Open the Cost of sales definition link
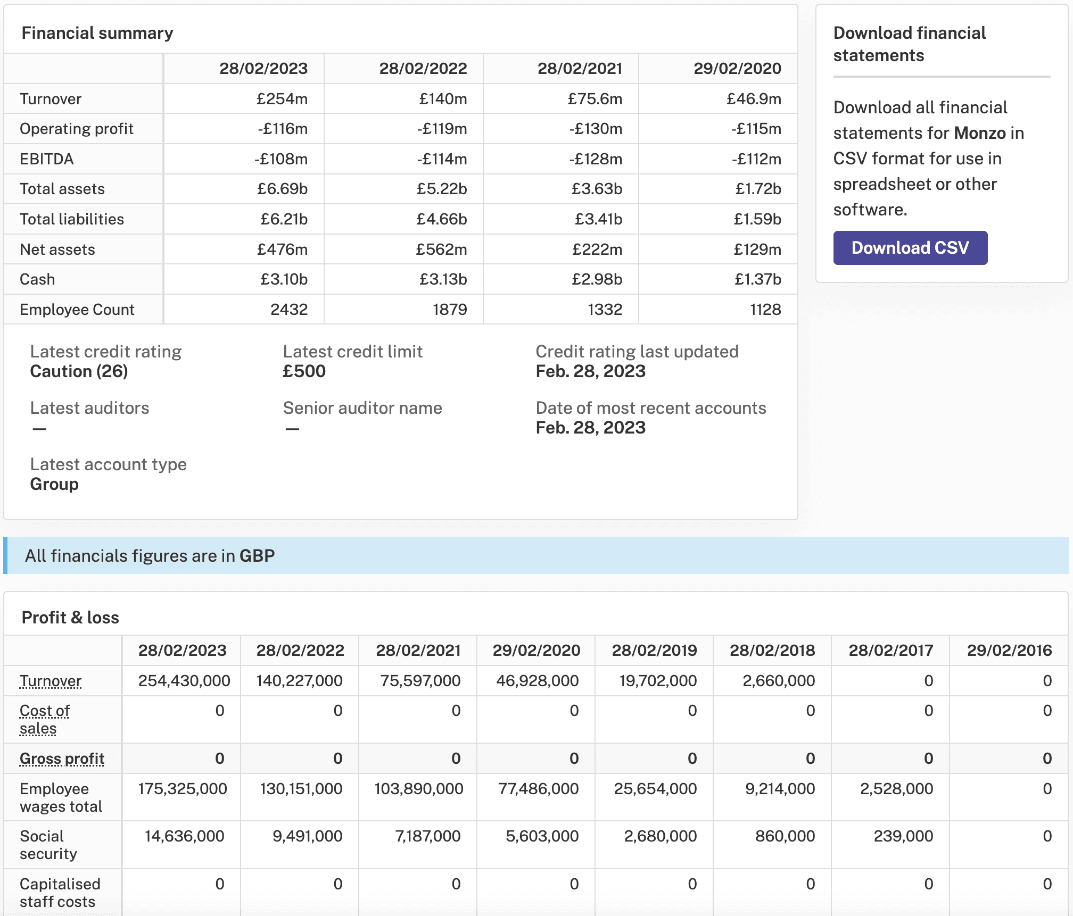The width and height of the screenshot is (1073, 916). pyautogui.click(x=45, y=719)
